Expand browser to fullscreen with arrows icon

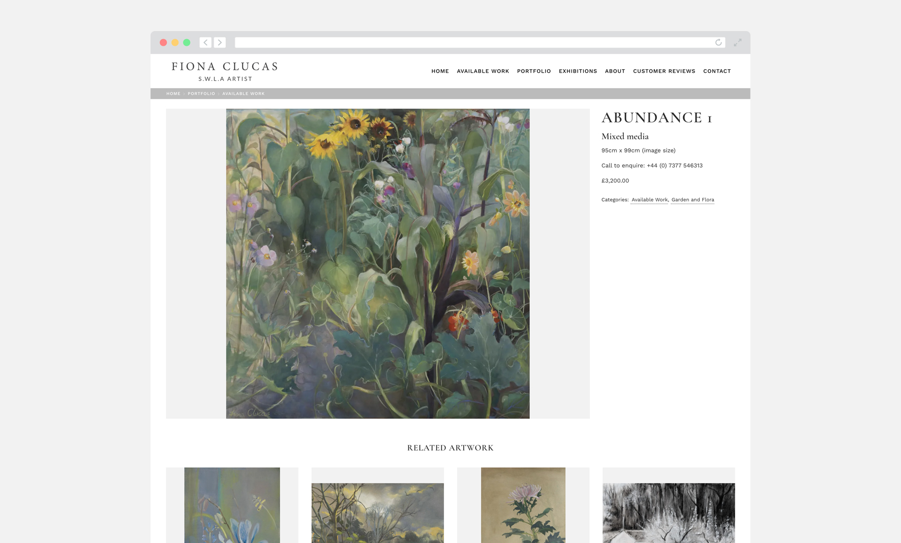click(738, 43)
